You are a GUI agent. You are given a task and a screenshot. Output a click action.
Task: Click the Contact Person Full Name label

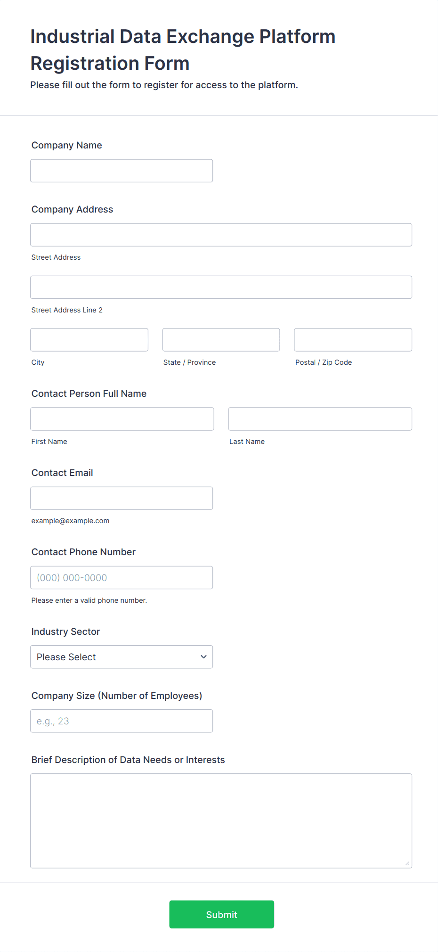[x=89, y=394]
